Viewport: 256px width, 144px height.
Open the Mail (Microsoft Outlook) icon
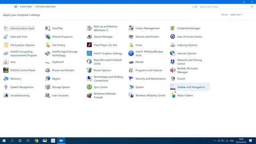[89, 62]
